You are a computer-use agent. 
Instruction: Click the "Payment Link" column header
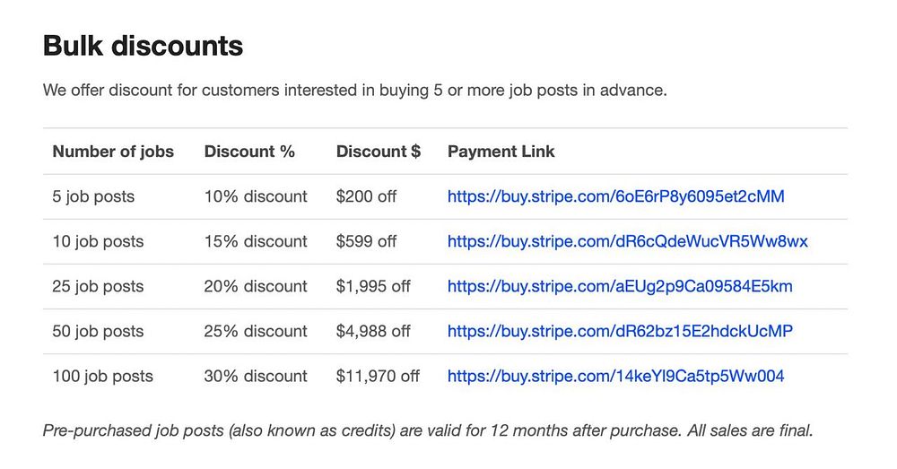click(x=501, y=152)
